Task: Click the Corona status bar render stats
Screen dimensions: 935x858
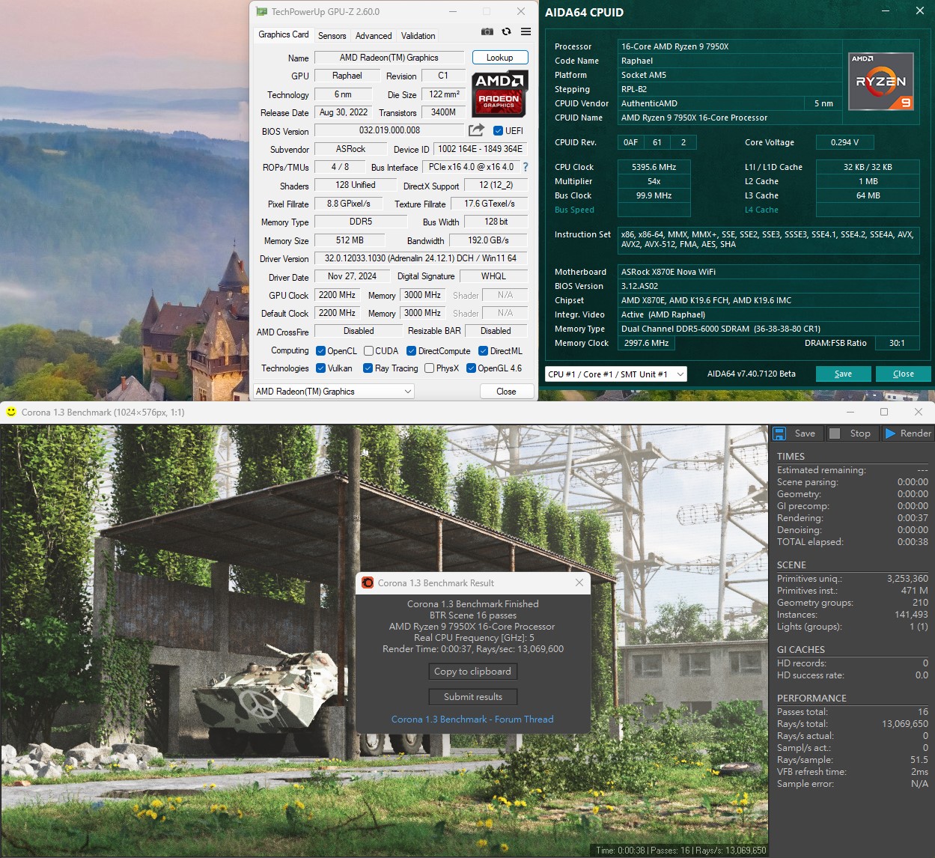Action: click(680, 850)
